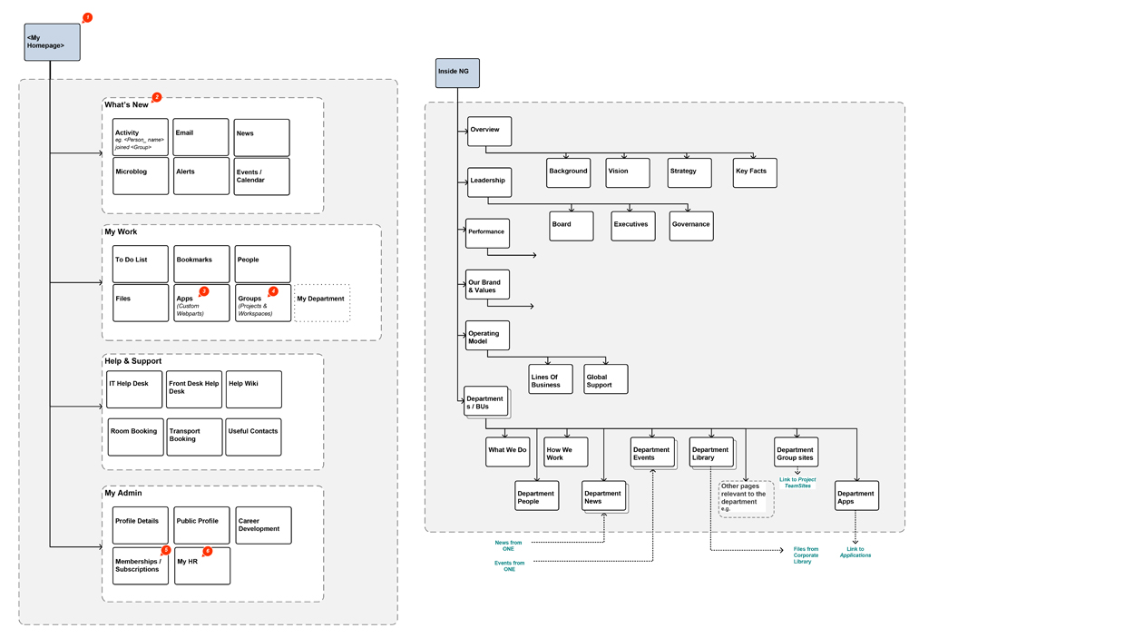Viewport: 1134px width, 638px height.
Task: Select the Department Library stacked box
Action: 711,452
